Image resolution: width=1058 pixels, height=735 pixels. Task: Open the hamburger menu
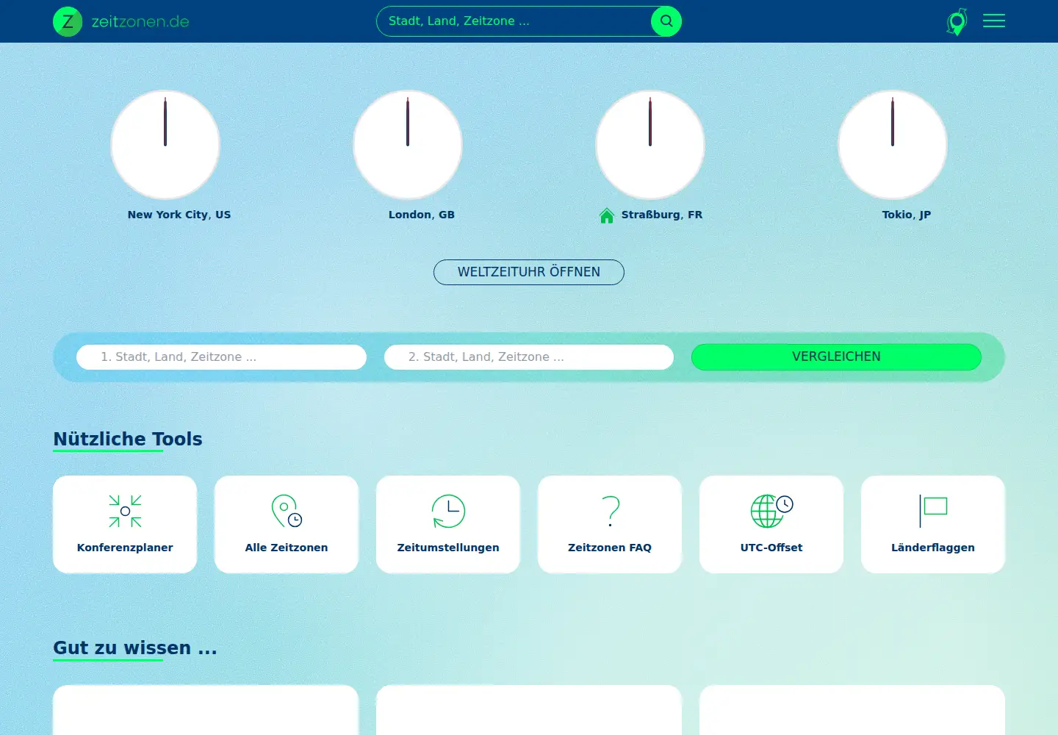[994, 21]
